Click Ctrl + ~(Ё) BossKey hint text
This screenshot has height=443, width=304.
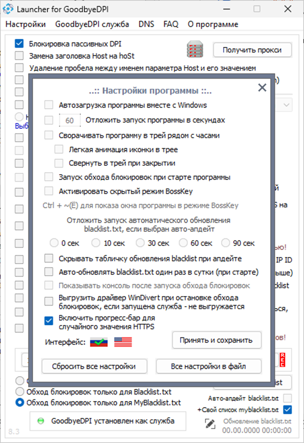[x=140, y=206]
